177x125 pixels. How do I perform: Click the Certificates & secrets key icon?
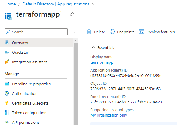coord(7,103)
